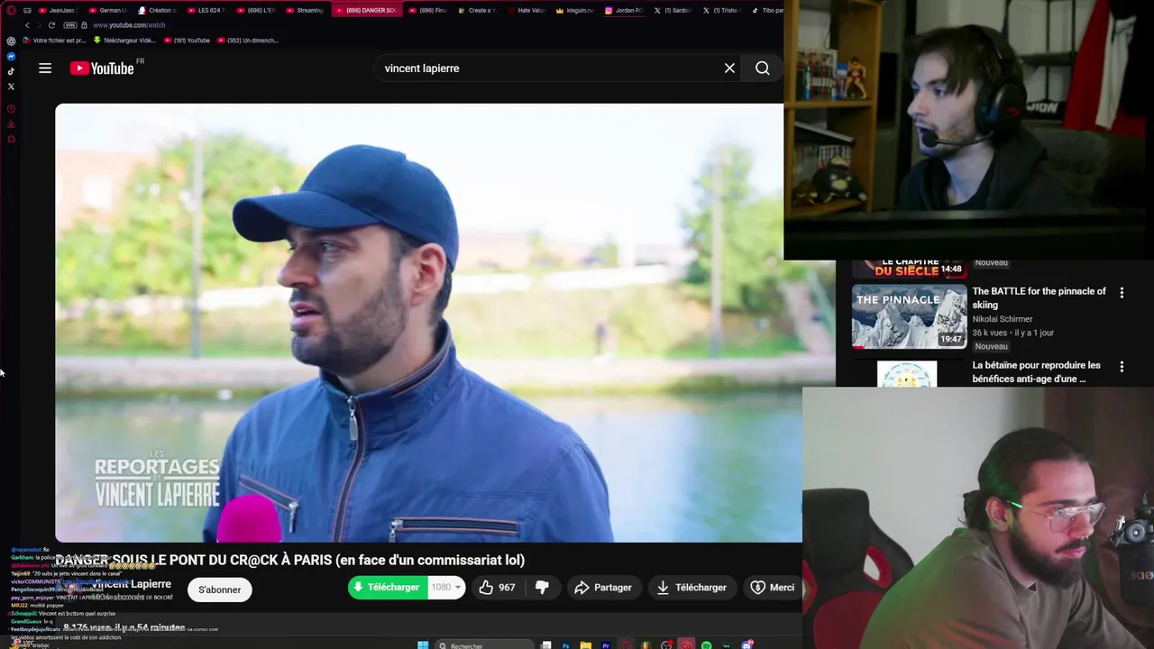1154x649 pixels.
Task: Like the video with thumbs up
Action: point(498,588)
